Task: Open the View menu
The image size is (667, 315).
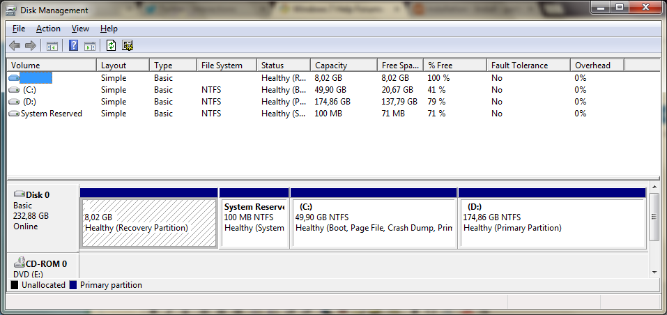Action: point(80,29)
